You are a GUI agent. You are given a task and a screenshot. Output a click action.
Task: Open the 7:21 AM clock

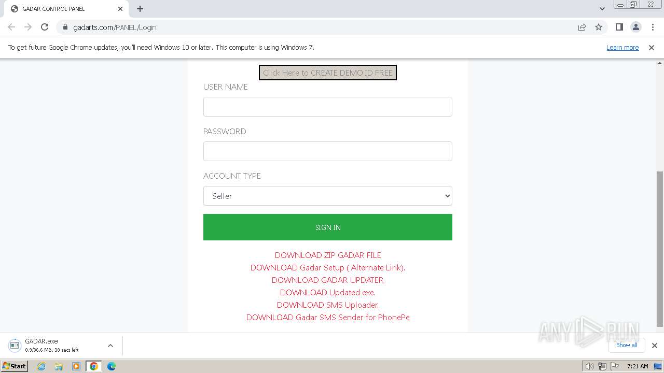coord(638,366)
